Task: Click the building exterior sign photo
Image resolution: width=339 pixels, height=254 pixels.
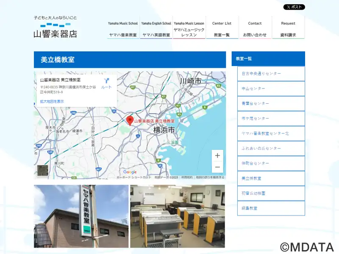Action: [81, 216]
